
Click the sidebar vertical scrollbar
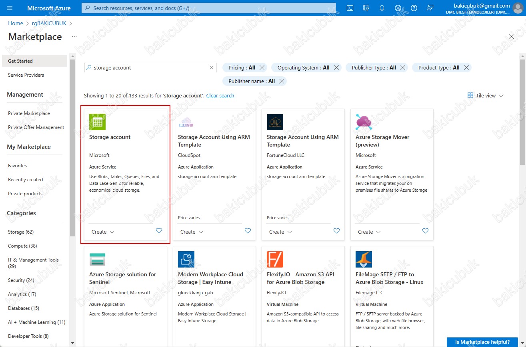[x=72, y=148]
